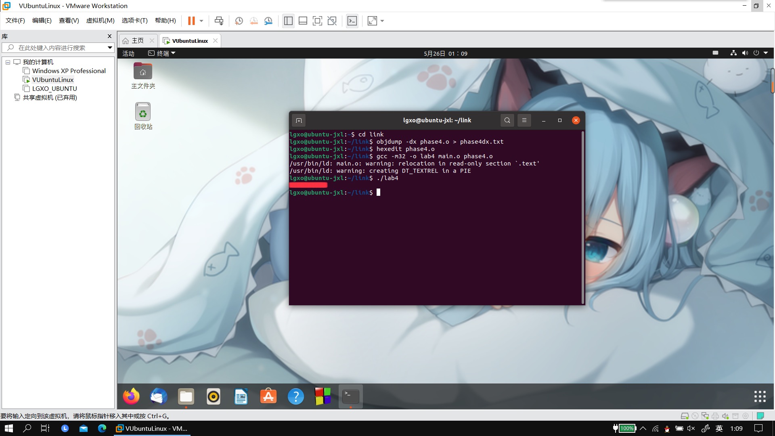Open Ubuntu Software from the dock
This screenshot has height=436, width=775.
[x=268, y=396]
